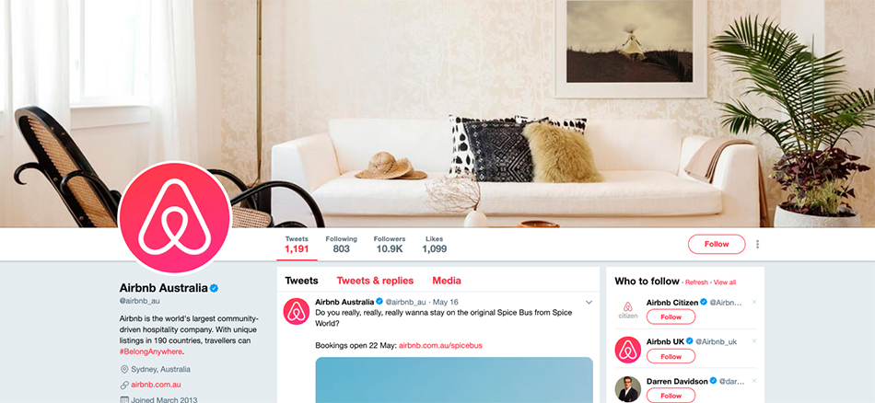The image size is (875, 403).
Task: View the Followers count
Action: pos(390,245)
